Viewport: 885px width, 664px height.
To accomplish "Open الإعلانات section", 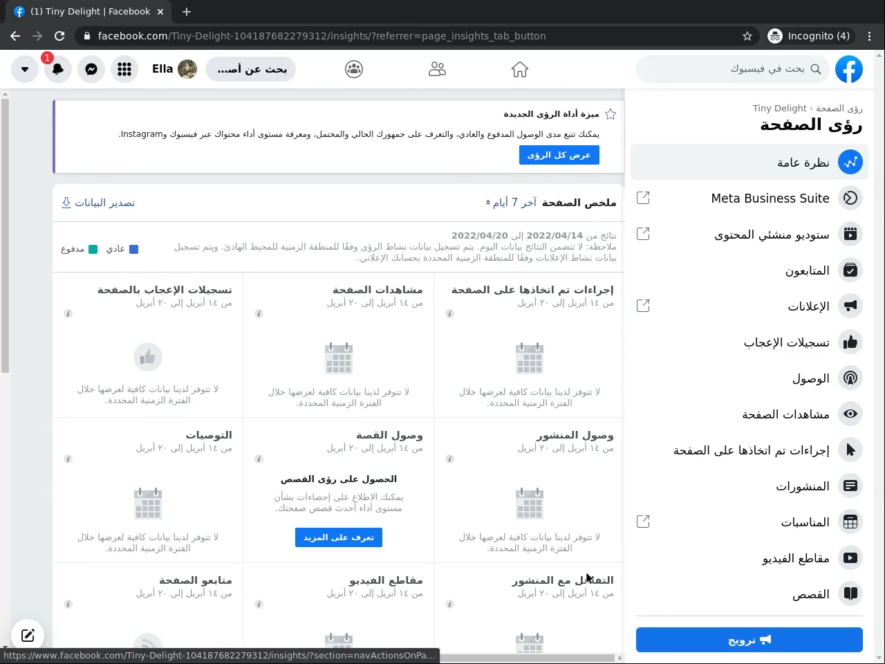I will 749,306.
